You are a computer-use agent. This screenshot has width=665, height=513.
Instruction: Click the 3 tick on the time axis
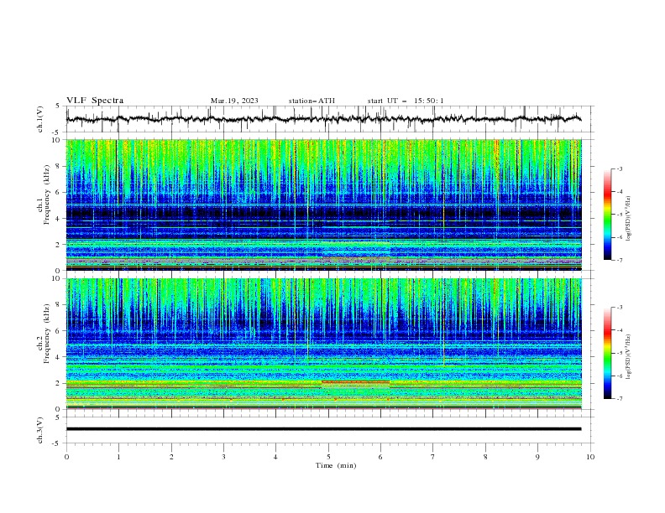point(223,457)
